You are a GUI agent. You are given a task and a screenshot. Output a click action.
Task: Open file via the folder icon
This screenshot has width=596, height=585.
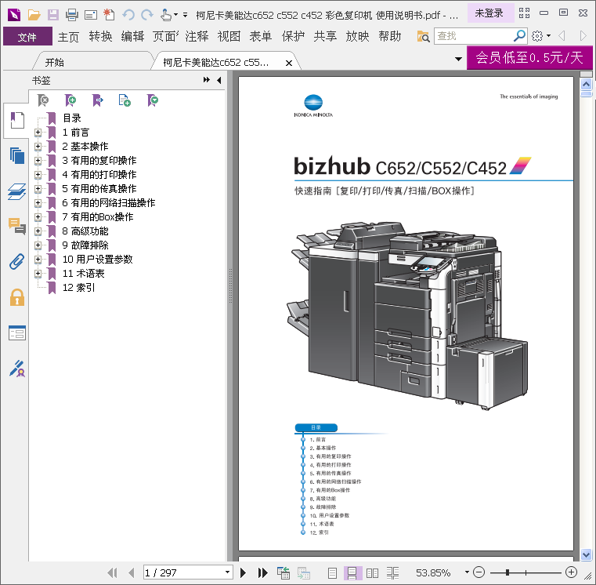34,15
